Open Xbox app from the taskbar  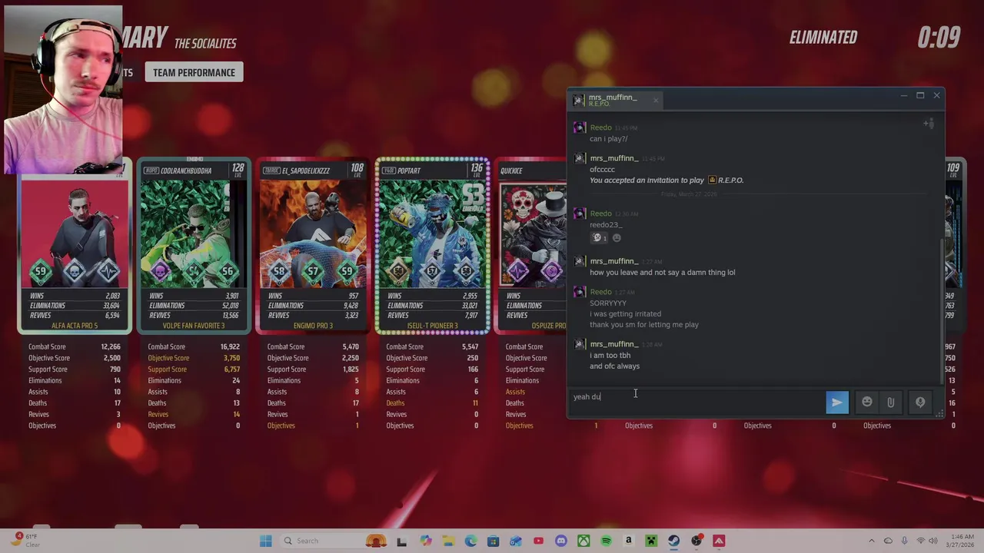583,541
